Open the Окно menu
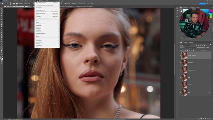The image size is (213, 120). coord(60,1)
